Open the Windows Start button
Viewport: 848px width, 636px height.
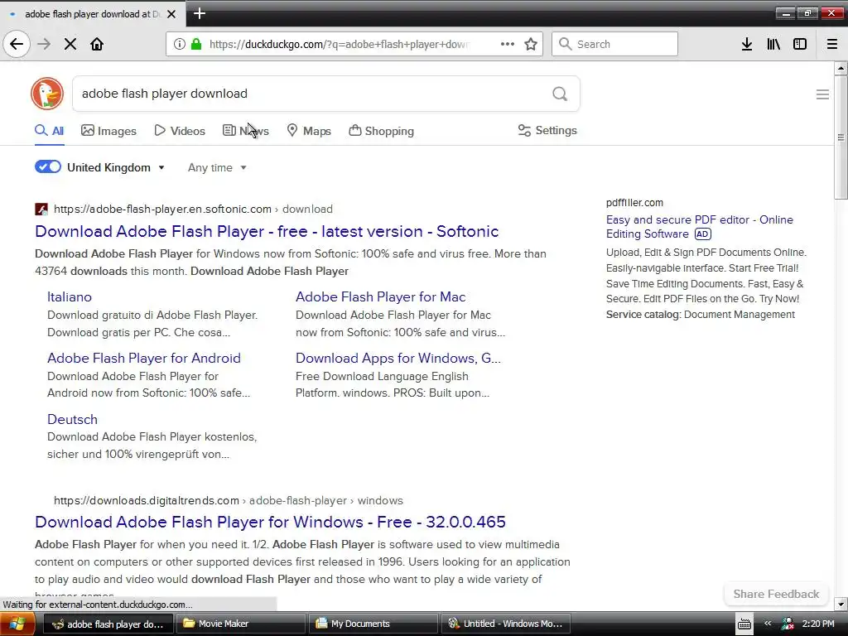tap(17, 624)
